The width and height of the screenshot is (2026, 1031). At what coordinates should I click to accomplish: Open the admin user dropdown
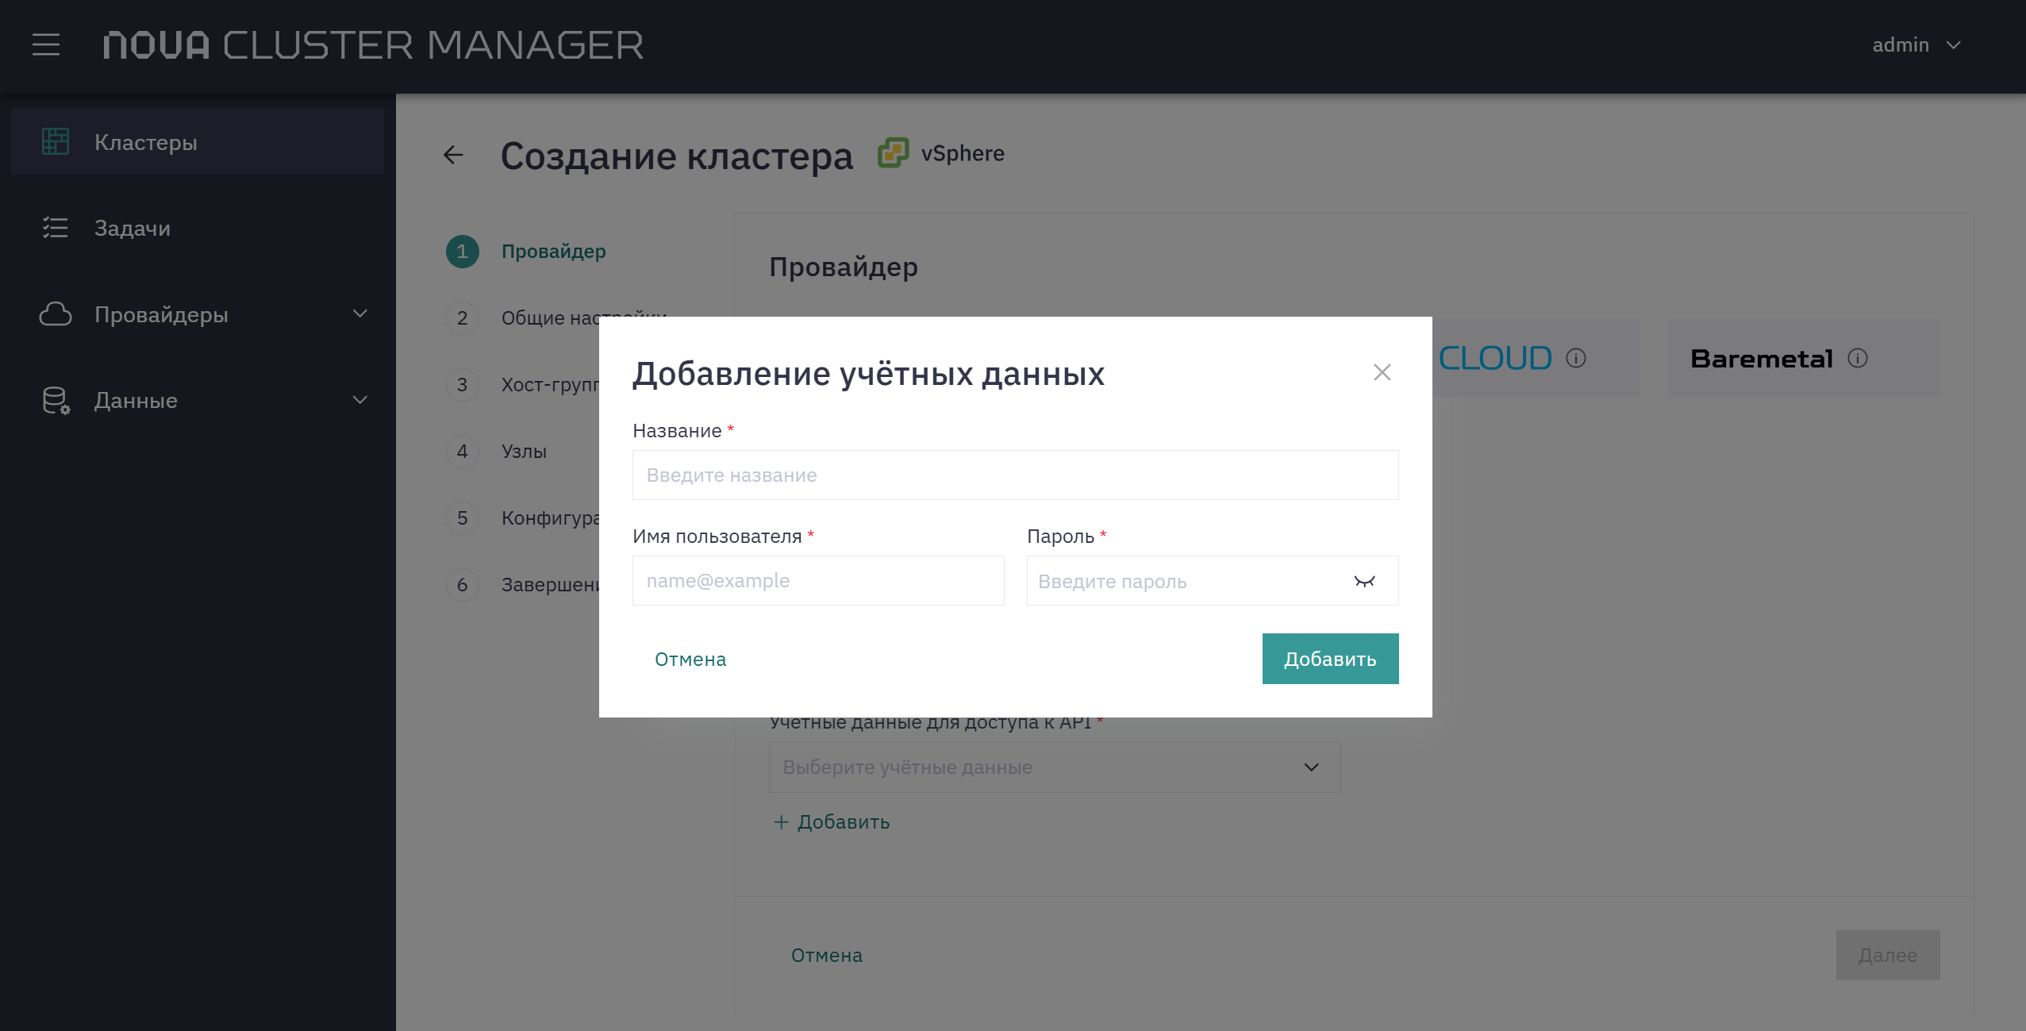1916,45
